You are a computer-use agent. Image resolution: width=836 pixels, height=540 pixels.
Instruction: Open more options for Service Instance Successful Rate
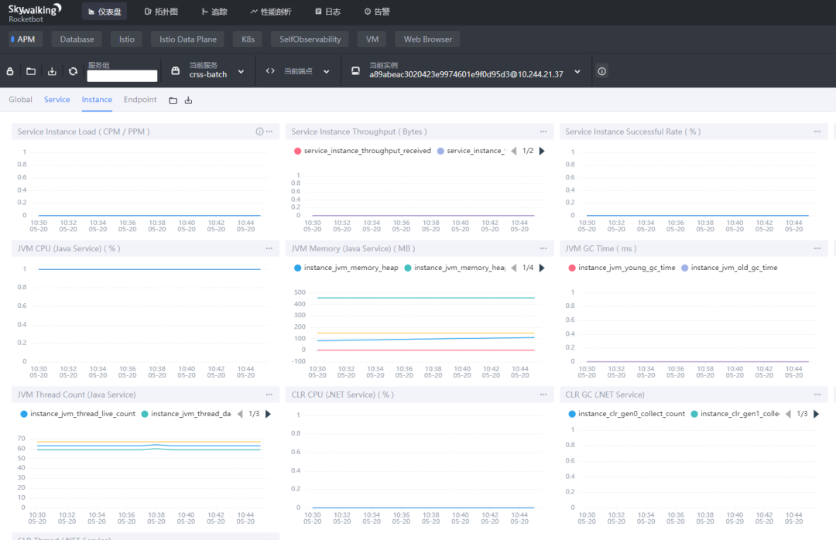(x=817, y=132)
